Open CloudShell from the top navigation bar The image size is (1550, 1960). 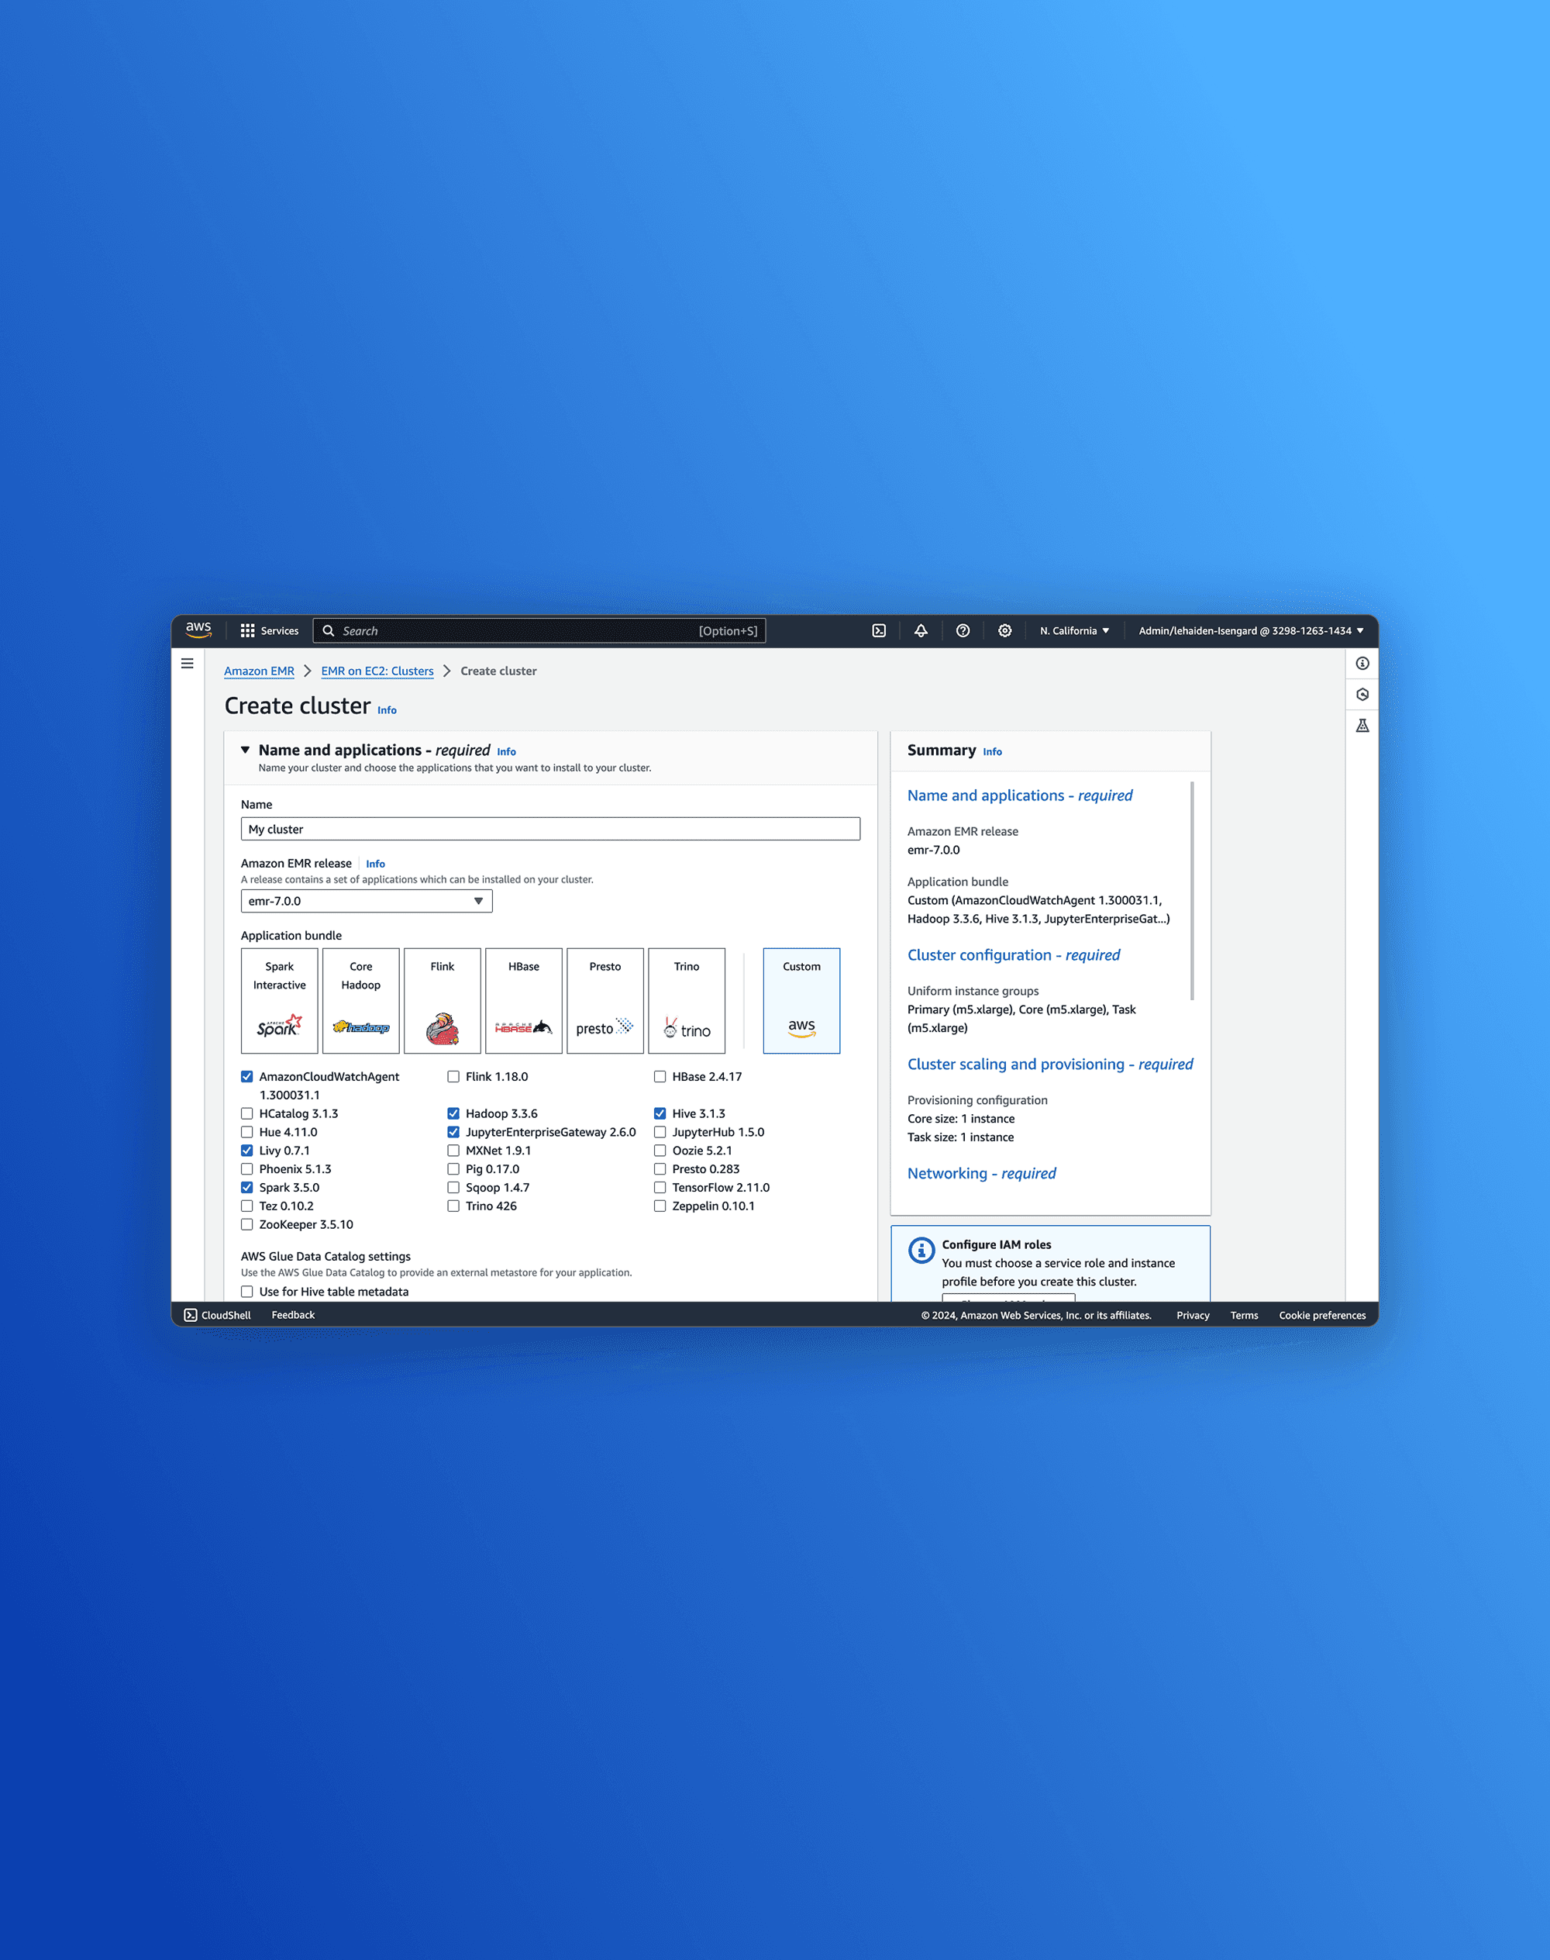pyautogui.click(x=878, y=631)
